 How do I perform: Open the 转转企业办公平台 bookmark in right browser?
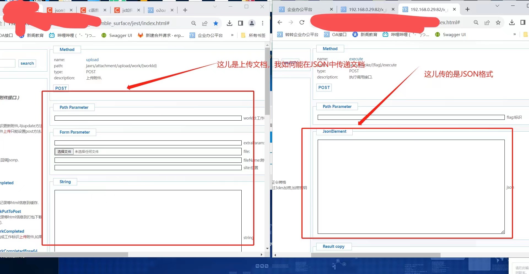pyautogui.click(x=298, y=34)
